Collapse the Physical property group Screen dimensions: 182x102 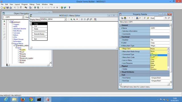[121, 66]
